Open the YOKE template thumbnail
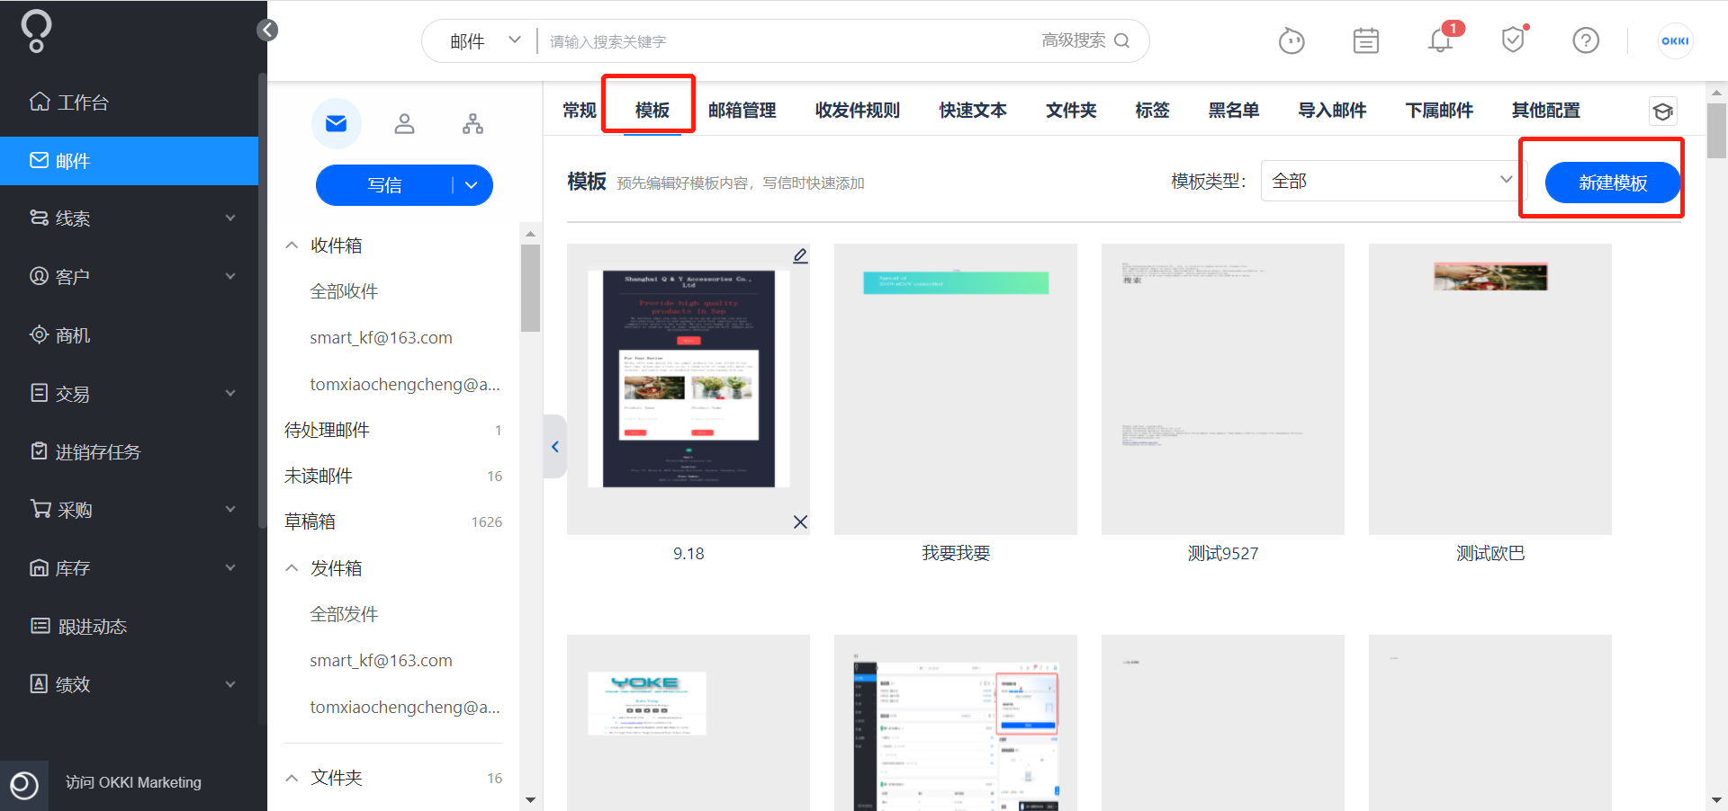1728x811 pixels. [688, 723]
